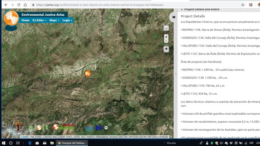This screenshot has height=146, width=260.
Task: Click the European Union flag logo
Action: [98, 128]
